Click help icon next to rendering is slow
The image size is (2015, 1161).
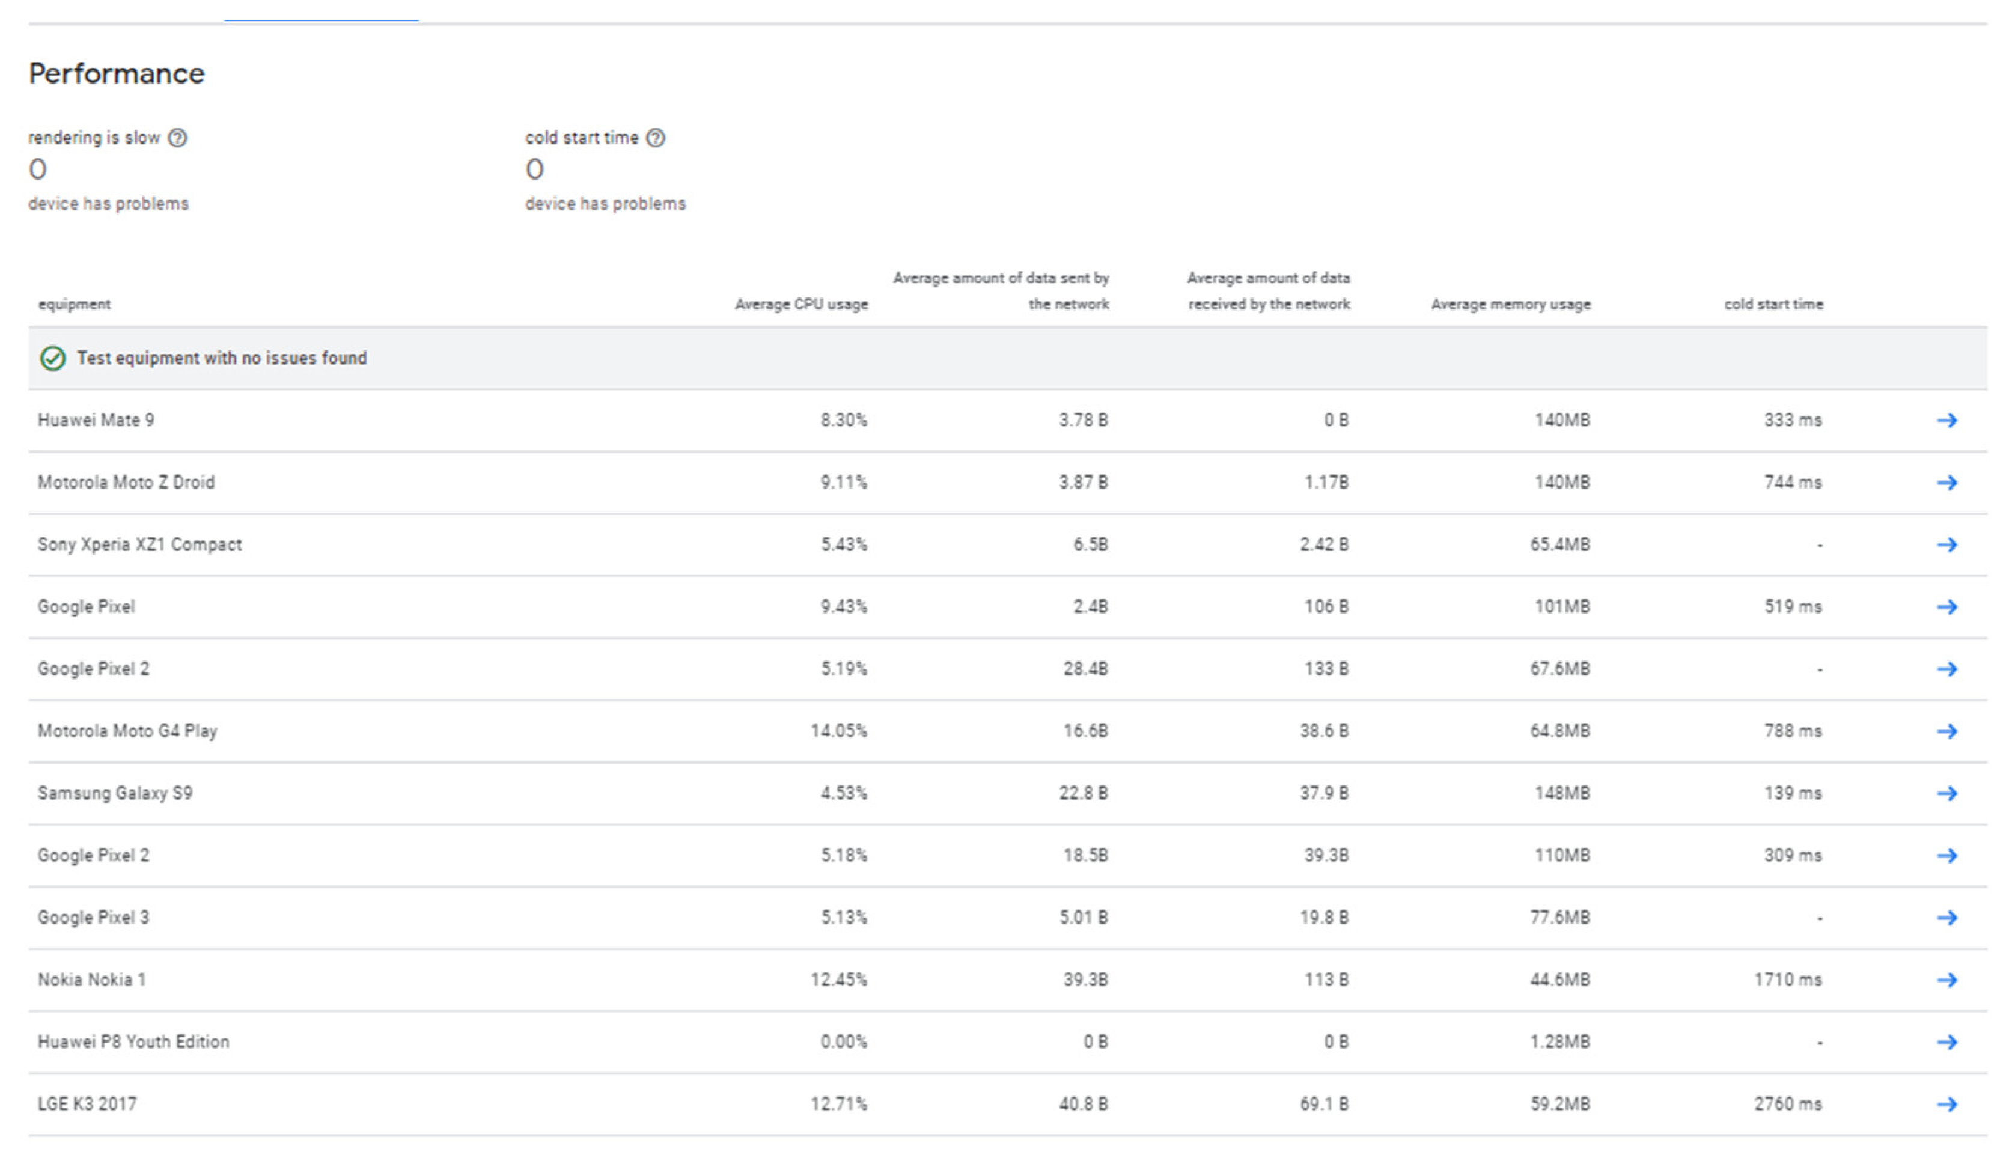tap(178, 138)
